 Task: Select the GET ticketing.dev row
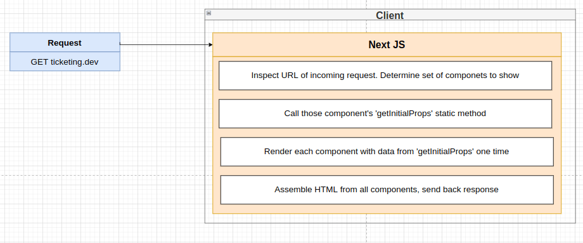pyautogui.click(x=65, y=62)
